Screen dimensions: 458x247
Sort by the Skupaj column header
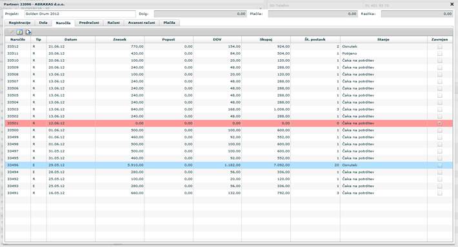(266, 39)
